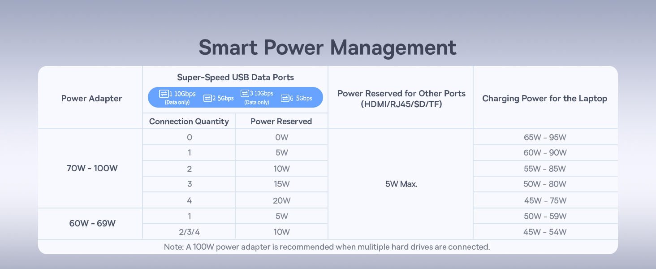Click Charging Power for the Laptop header
The height and width of the screenshot is (269, 656).
[x=544, y=98]
